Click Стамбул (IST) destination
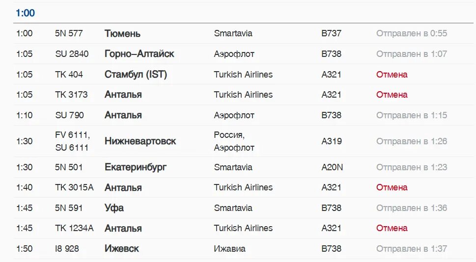This screenshot has width=476, height=262. coord(136,75)
